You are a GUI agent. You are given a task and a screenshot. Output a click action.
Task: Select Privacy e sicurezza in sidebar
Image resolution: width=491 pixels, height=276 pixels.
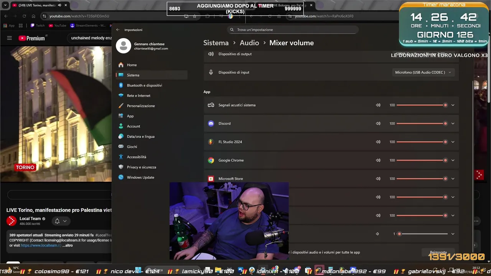coord(141,167)
